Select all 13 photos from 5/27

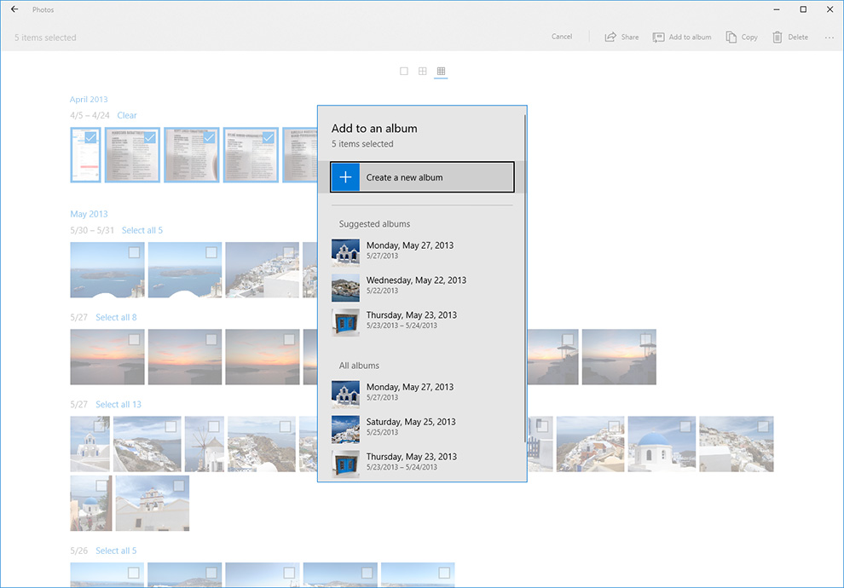click(x=119, y=405)
